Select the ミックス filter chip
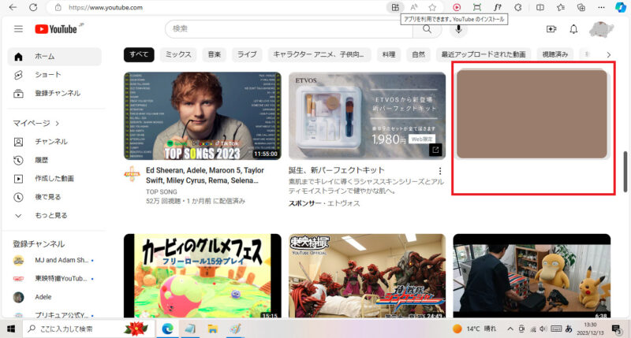This screenshot has width=631, height=338. pyautogui.click(x=178, y=54)
